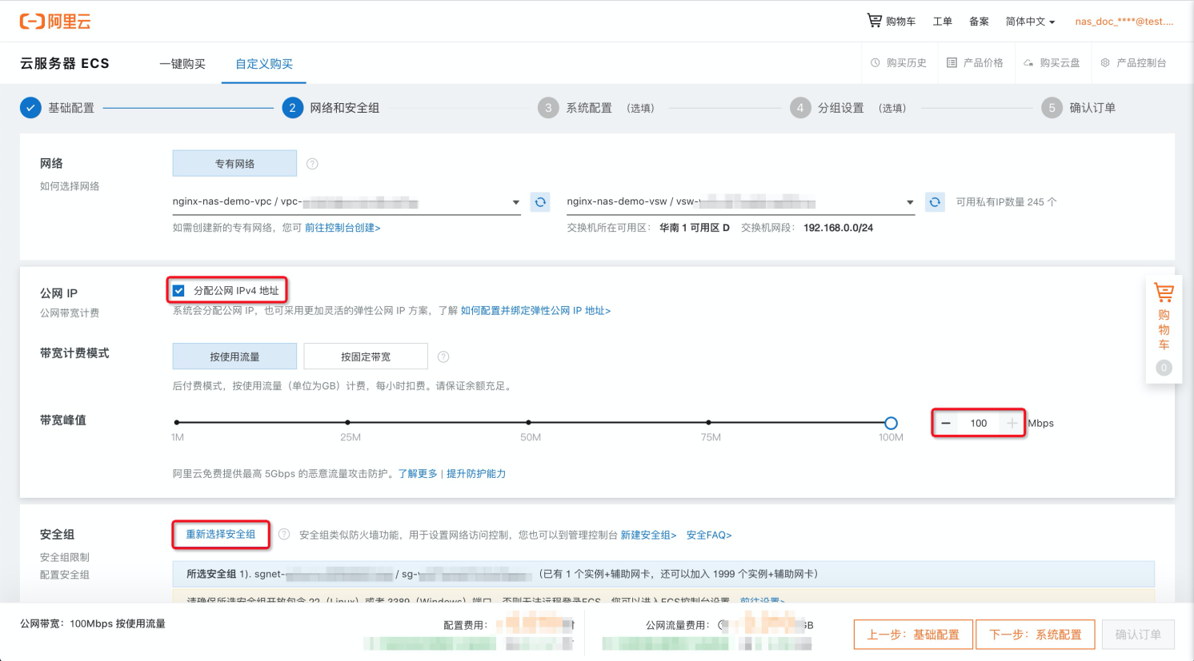
Task: Click 了解更多 about attack protection
Action: tap(418, 474)
